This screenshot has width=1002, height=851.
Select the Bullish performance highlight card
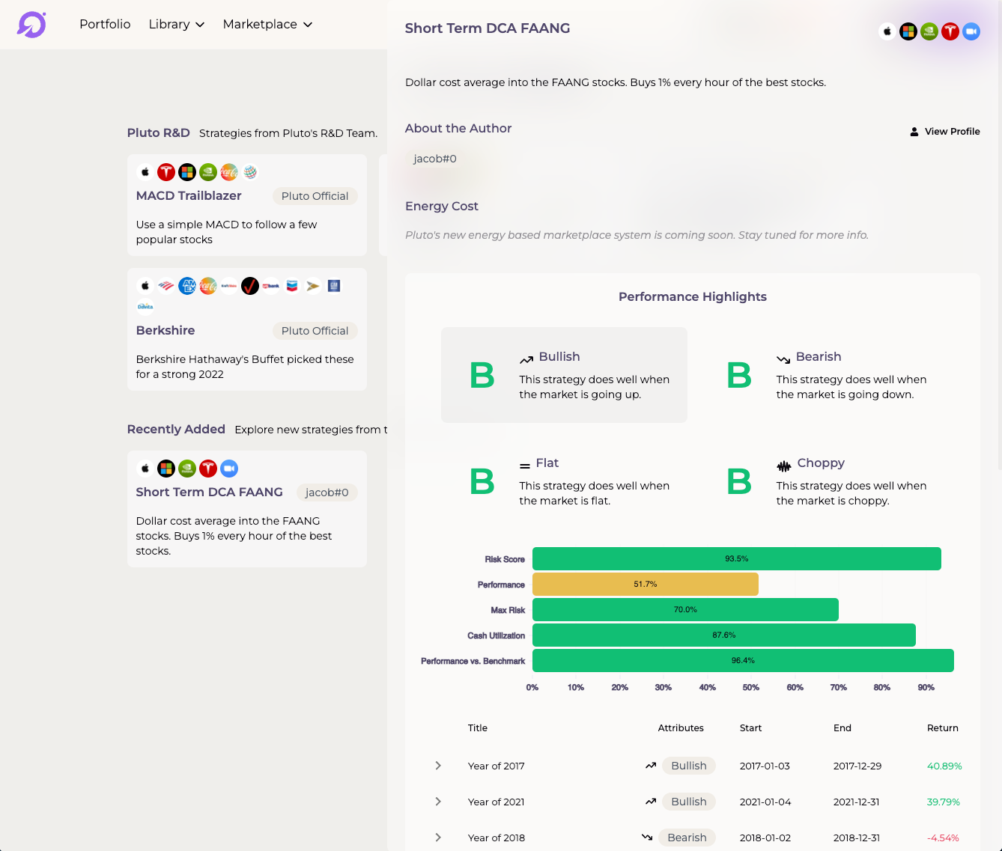pos(564,375)
